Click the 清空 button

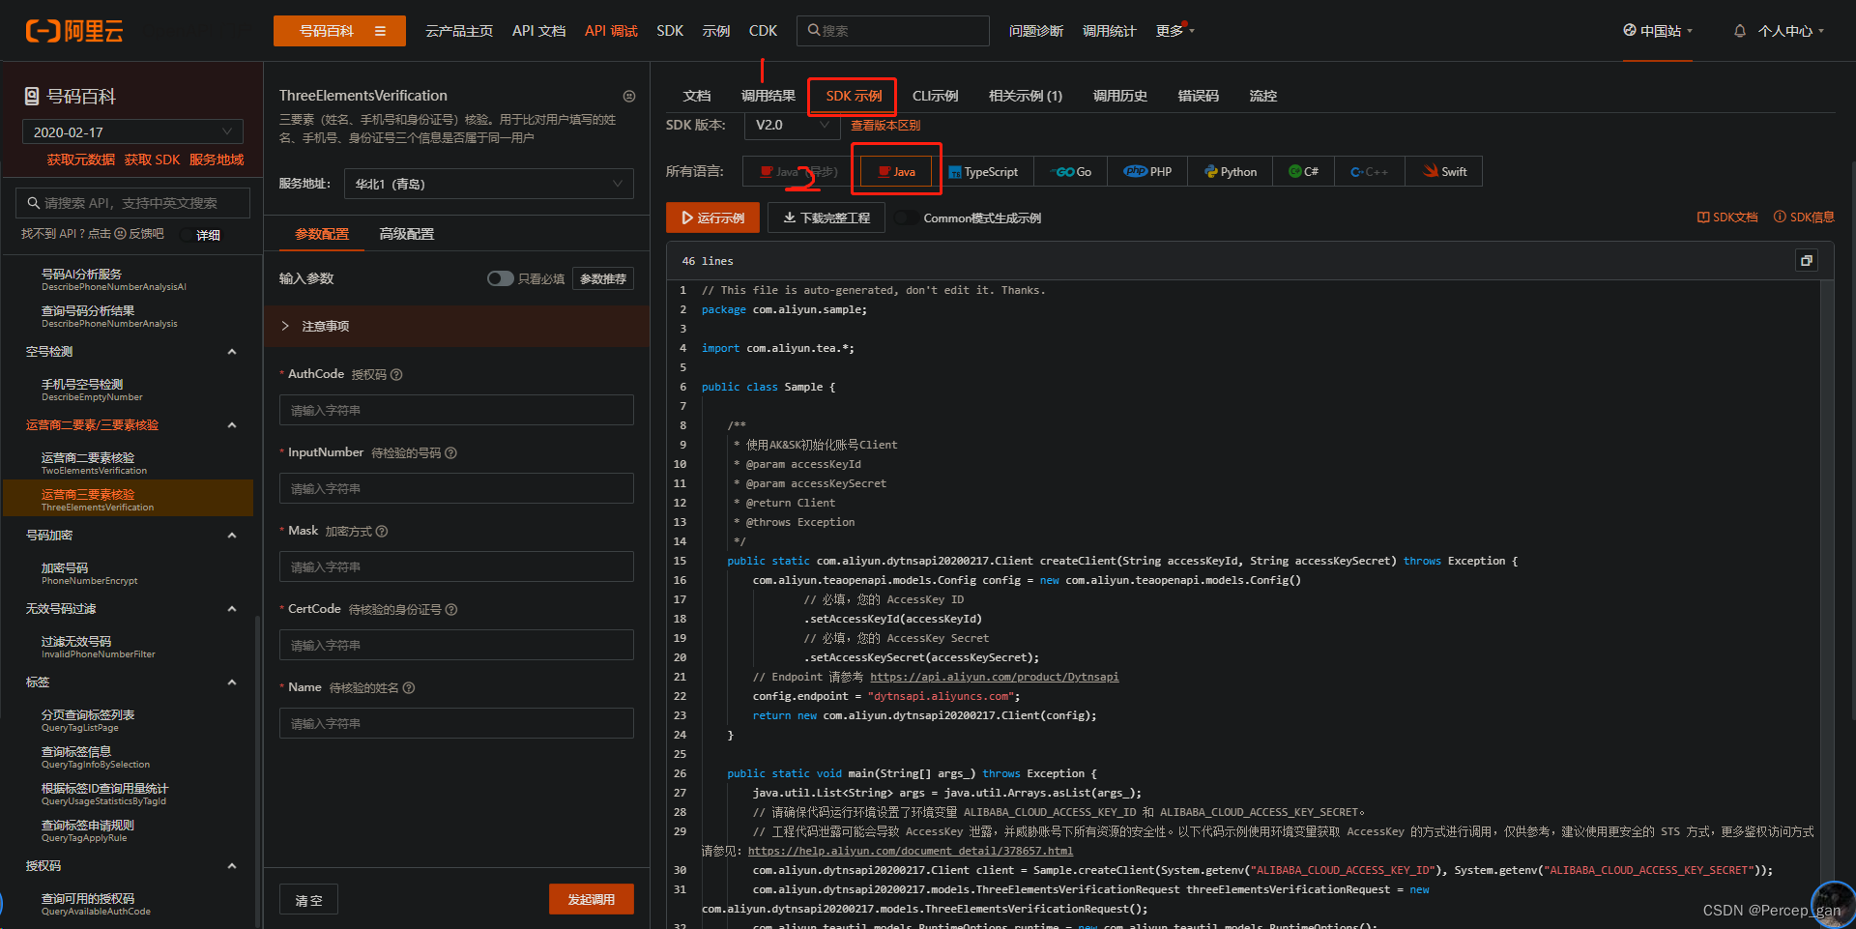pyautogui.click(x=309, y=900)
